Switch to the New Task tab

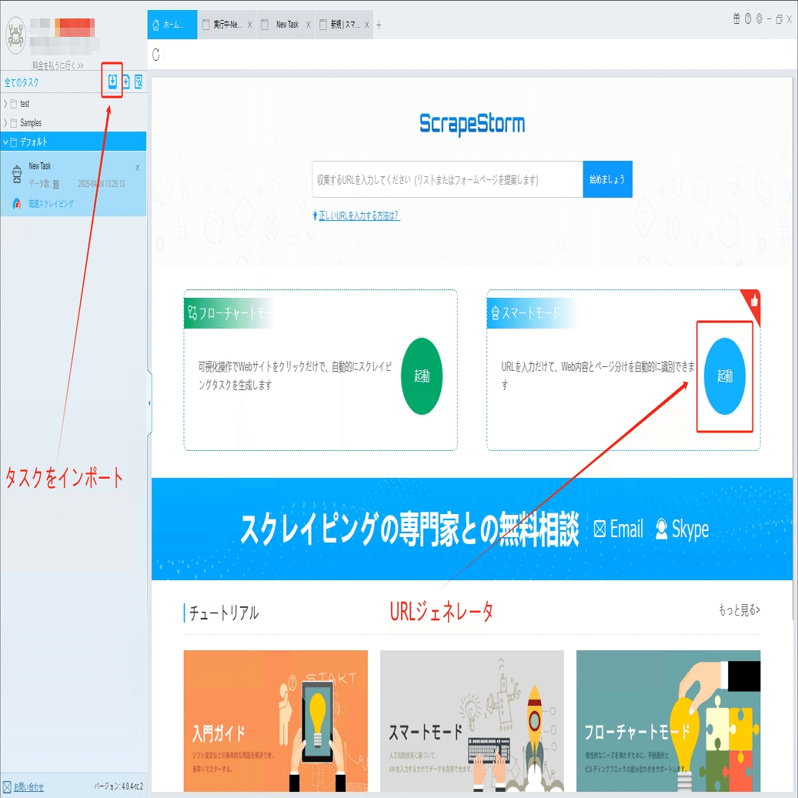tap(285, 25)
